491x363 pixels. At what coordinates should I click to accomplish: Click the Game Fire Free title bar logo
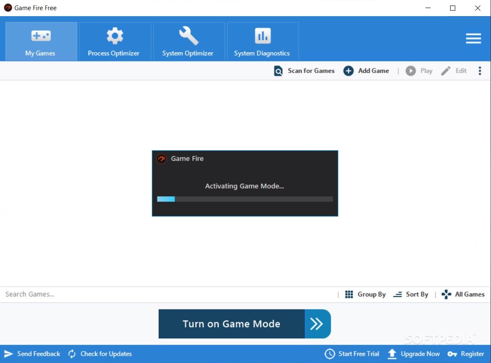tap(8, 8)
